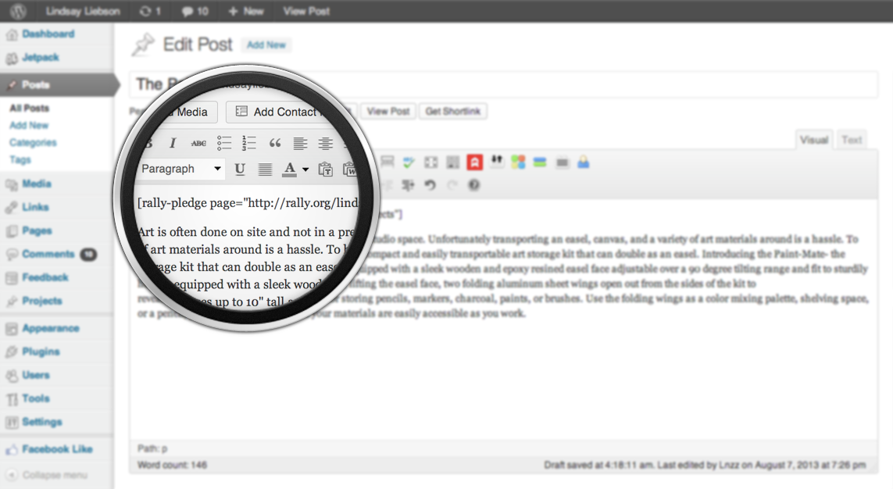This screenshot has width=893, height=489.
Task: Underline the selected text
Action: (x=240, y=169)
